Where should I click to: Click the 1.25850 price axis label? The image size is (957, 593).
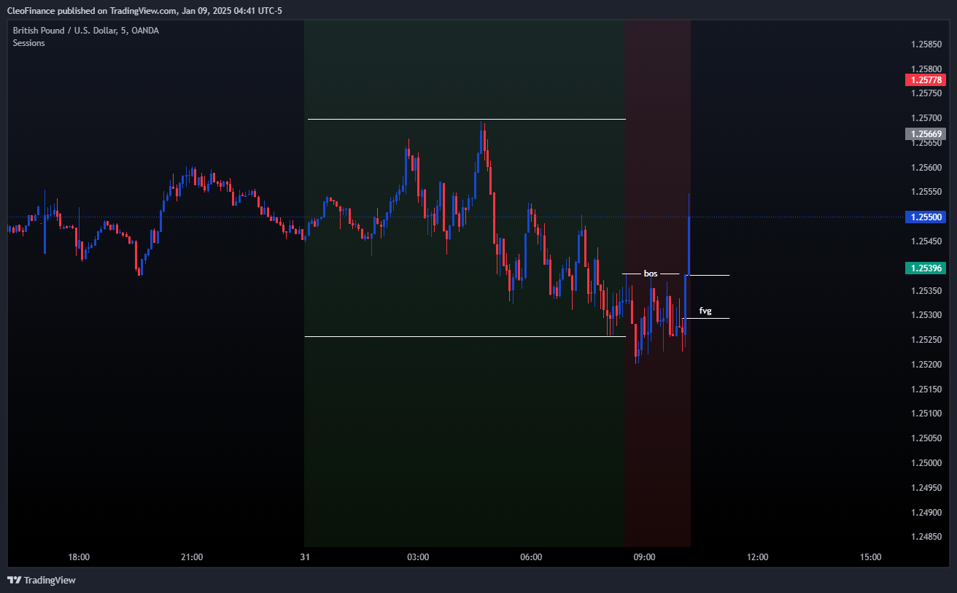[x=926, y=44]
